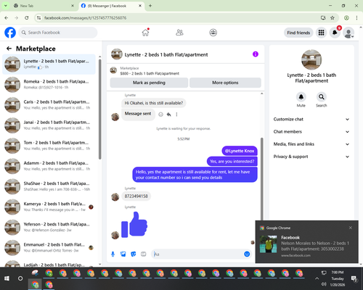This screenshot has width=363, height=290.
Task: Open the Home feed icon
Action: pos(145,33)
